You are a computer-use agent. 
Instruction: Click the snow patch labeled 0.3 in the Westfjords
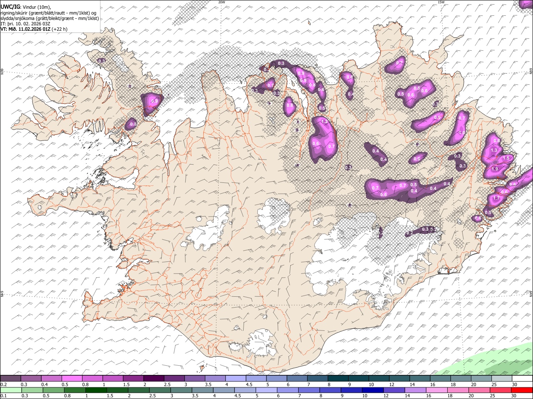(x=102, y=61)
